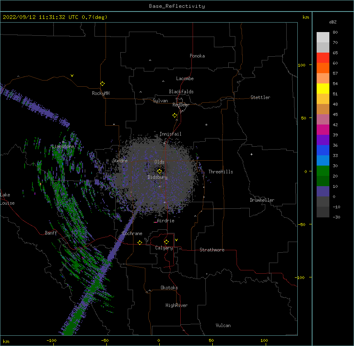The image size is (354, 346).
Task: Click the Limestone label
Action: (63, 146)
